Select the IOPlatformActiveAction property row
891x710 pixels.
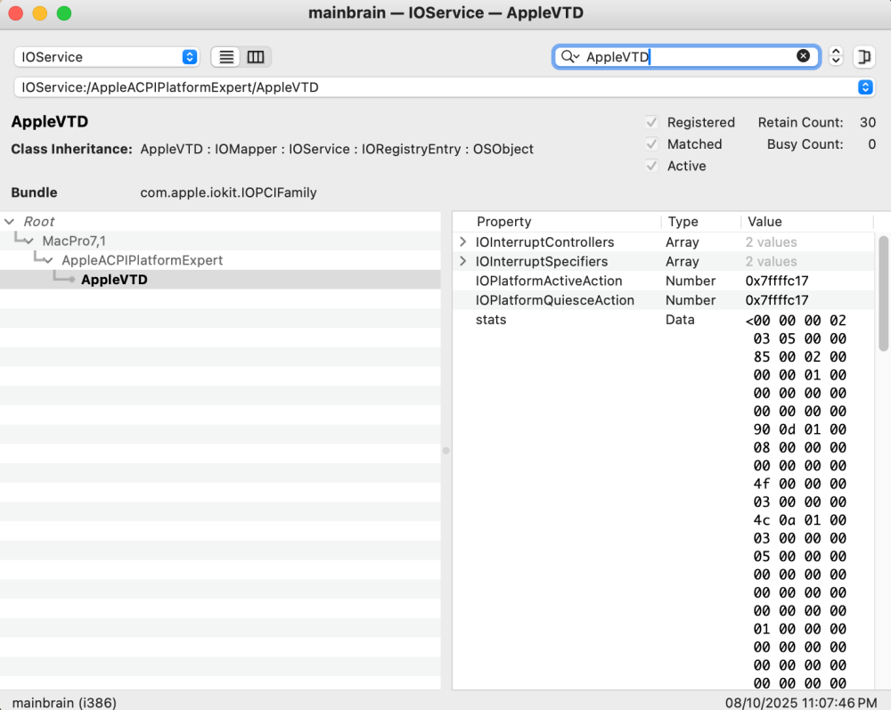point(663,281)
